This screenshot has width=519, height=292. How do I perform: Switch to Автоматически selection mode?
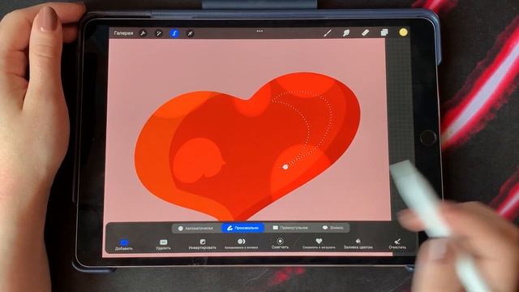tap(195, 228)
